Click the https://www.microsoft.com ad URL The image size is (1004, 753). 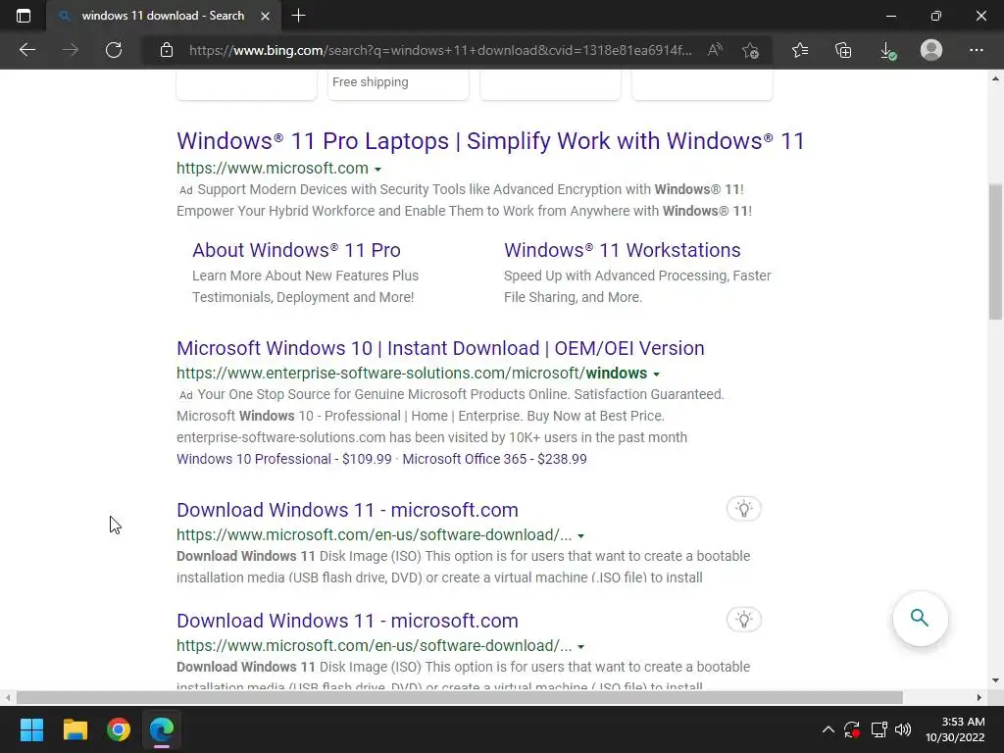pos(273,168)
